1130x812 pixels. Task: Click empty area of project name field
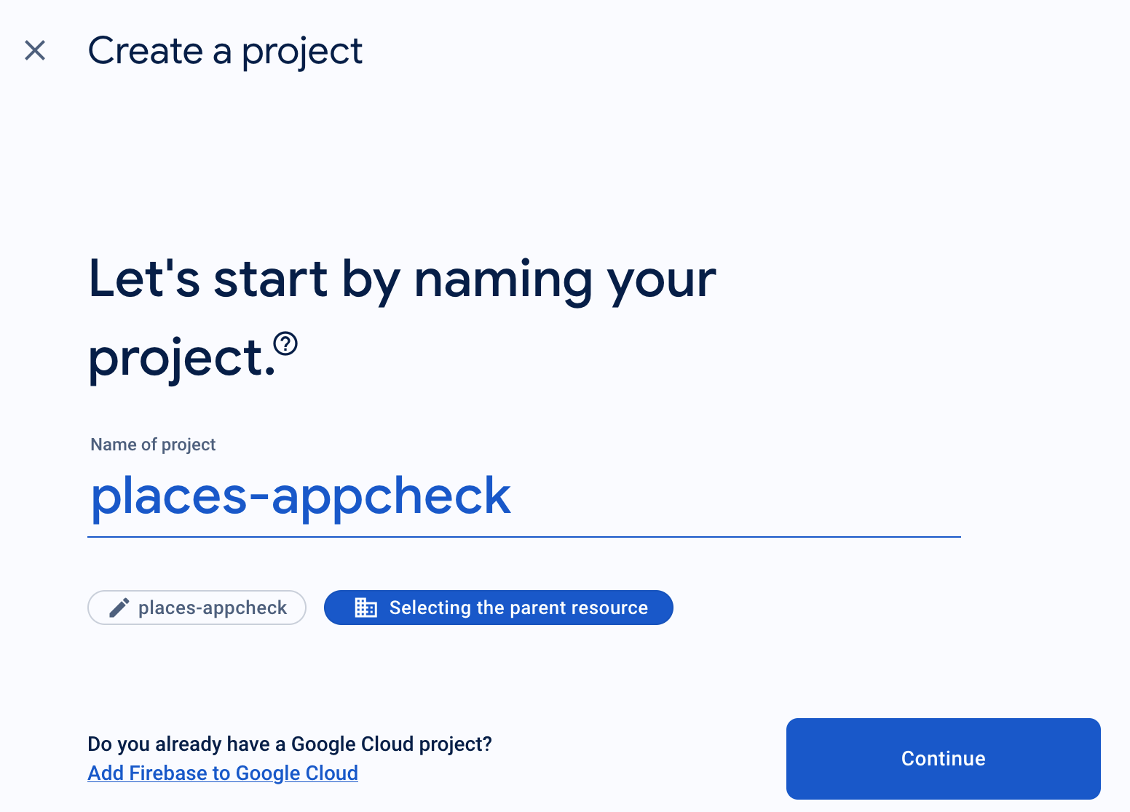click(x=735, y=498)
